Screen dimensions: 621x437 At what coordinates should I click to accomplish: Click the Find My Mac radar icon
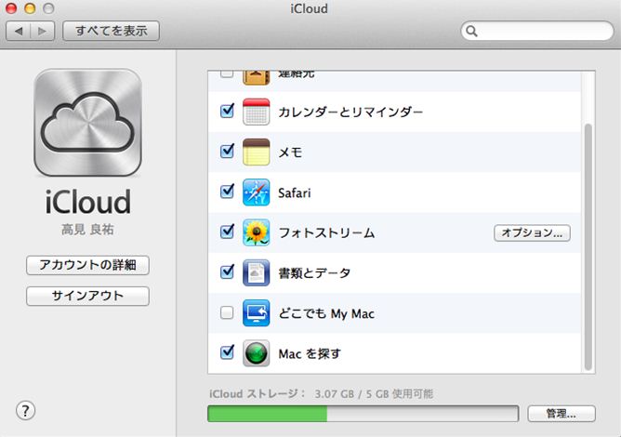(x=256, y=353)
